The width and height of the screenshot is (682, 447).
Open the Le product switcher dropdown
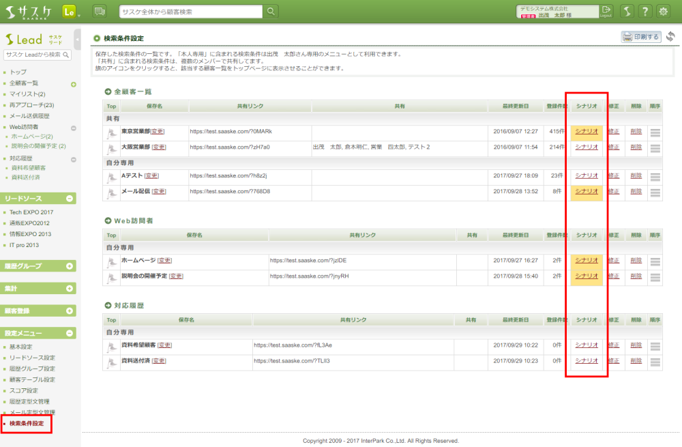coord(70,12)
